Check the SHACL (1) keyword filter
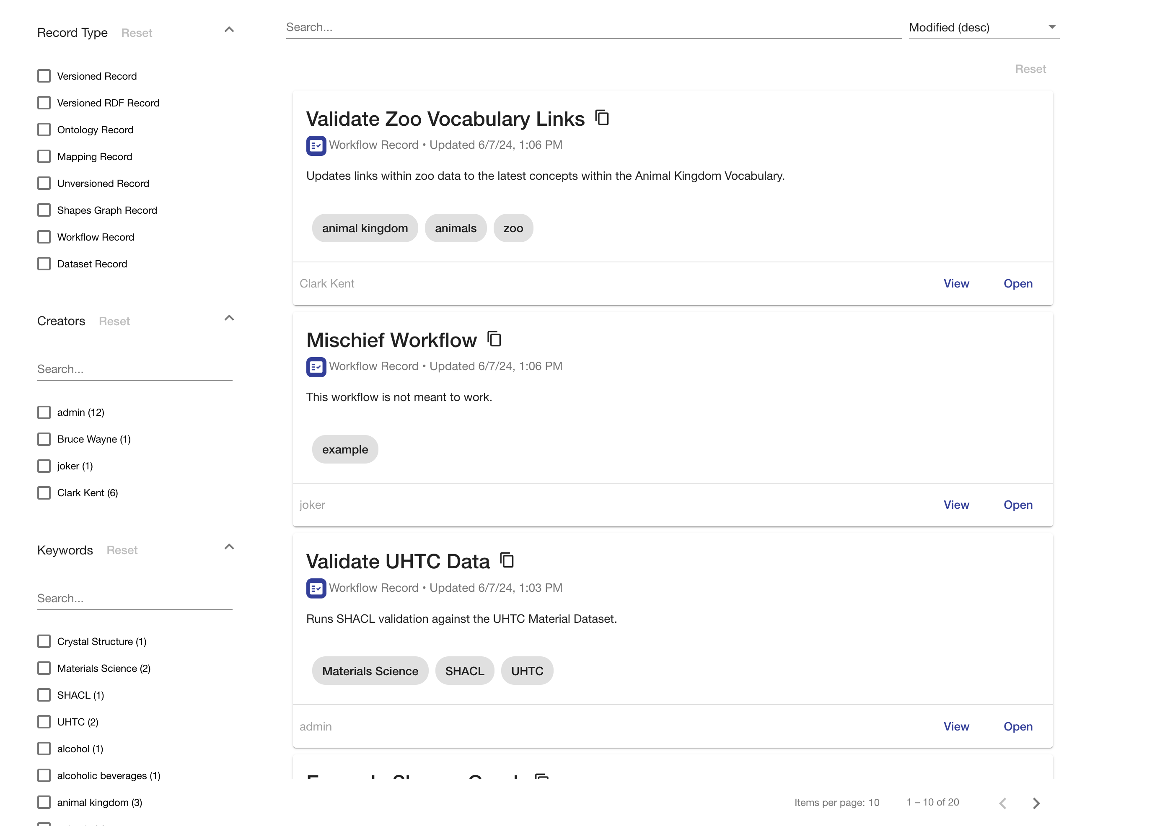 [x=44, y=695]
